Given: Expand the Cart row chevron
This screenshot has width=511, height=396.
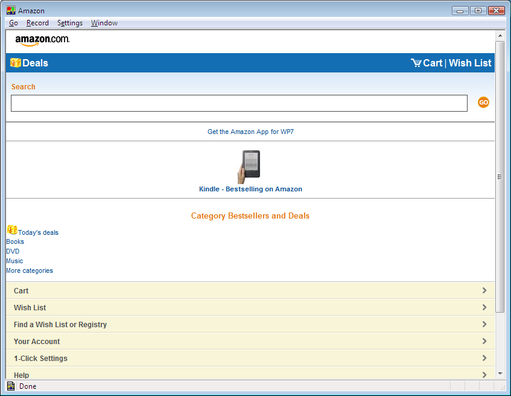Looking at the screenshot, I should pyautogui.click(x=484, y=290).
